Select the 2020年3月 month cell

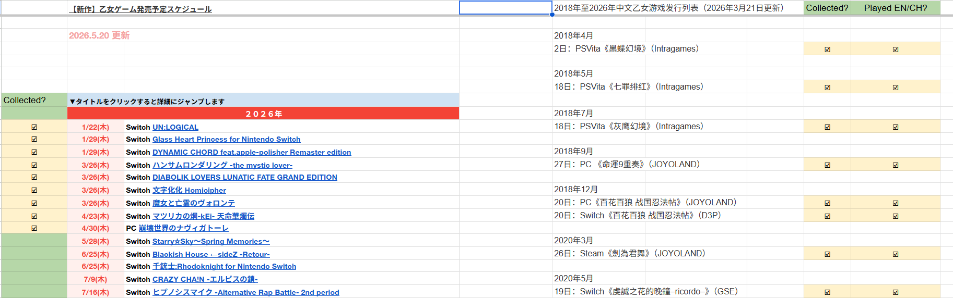pyautogui.click(x=598, y=240)
